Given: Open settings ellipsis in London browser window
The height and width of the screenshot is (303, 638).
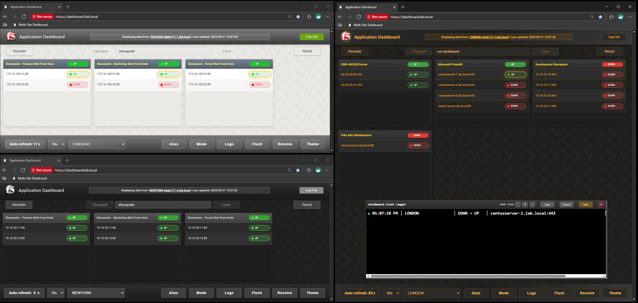Looking at the screenshot, I should (630, 17).
